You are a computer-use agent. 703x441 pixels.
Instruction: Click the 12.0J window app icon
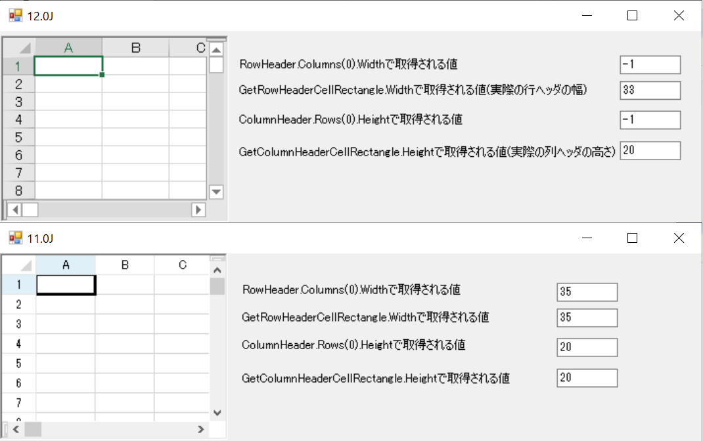point(15,16)
